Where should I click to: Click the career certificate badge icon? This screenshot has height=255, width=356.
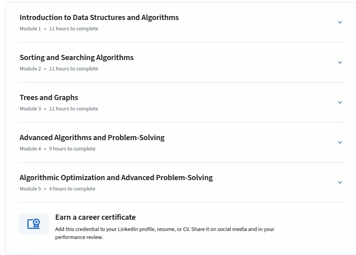coord(34,224)
